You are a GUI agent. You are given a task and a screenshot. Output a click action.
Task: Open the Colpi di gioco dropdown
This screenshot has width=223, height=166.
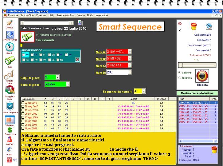click(x=58, y=77)
